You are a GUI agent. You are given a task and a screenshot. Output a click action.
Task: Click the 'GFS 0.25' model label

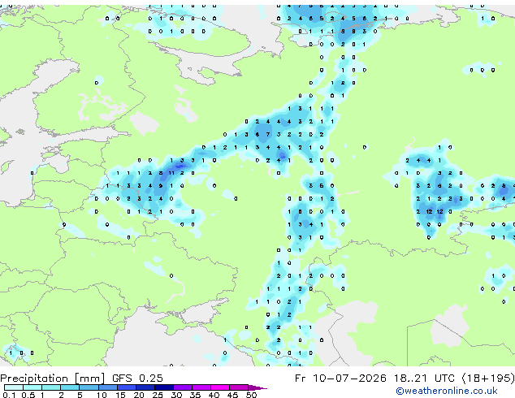[137, 379]
